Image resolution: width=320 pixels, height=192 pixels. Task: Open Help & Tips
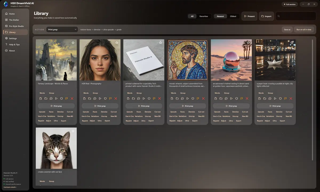(x=15, y=45)
